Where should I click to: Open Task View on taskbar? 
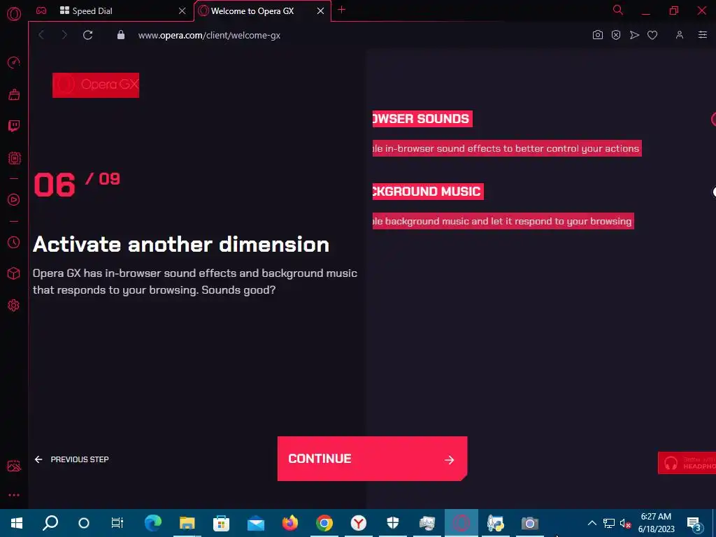(117, 523)
